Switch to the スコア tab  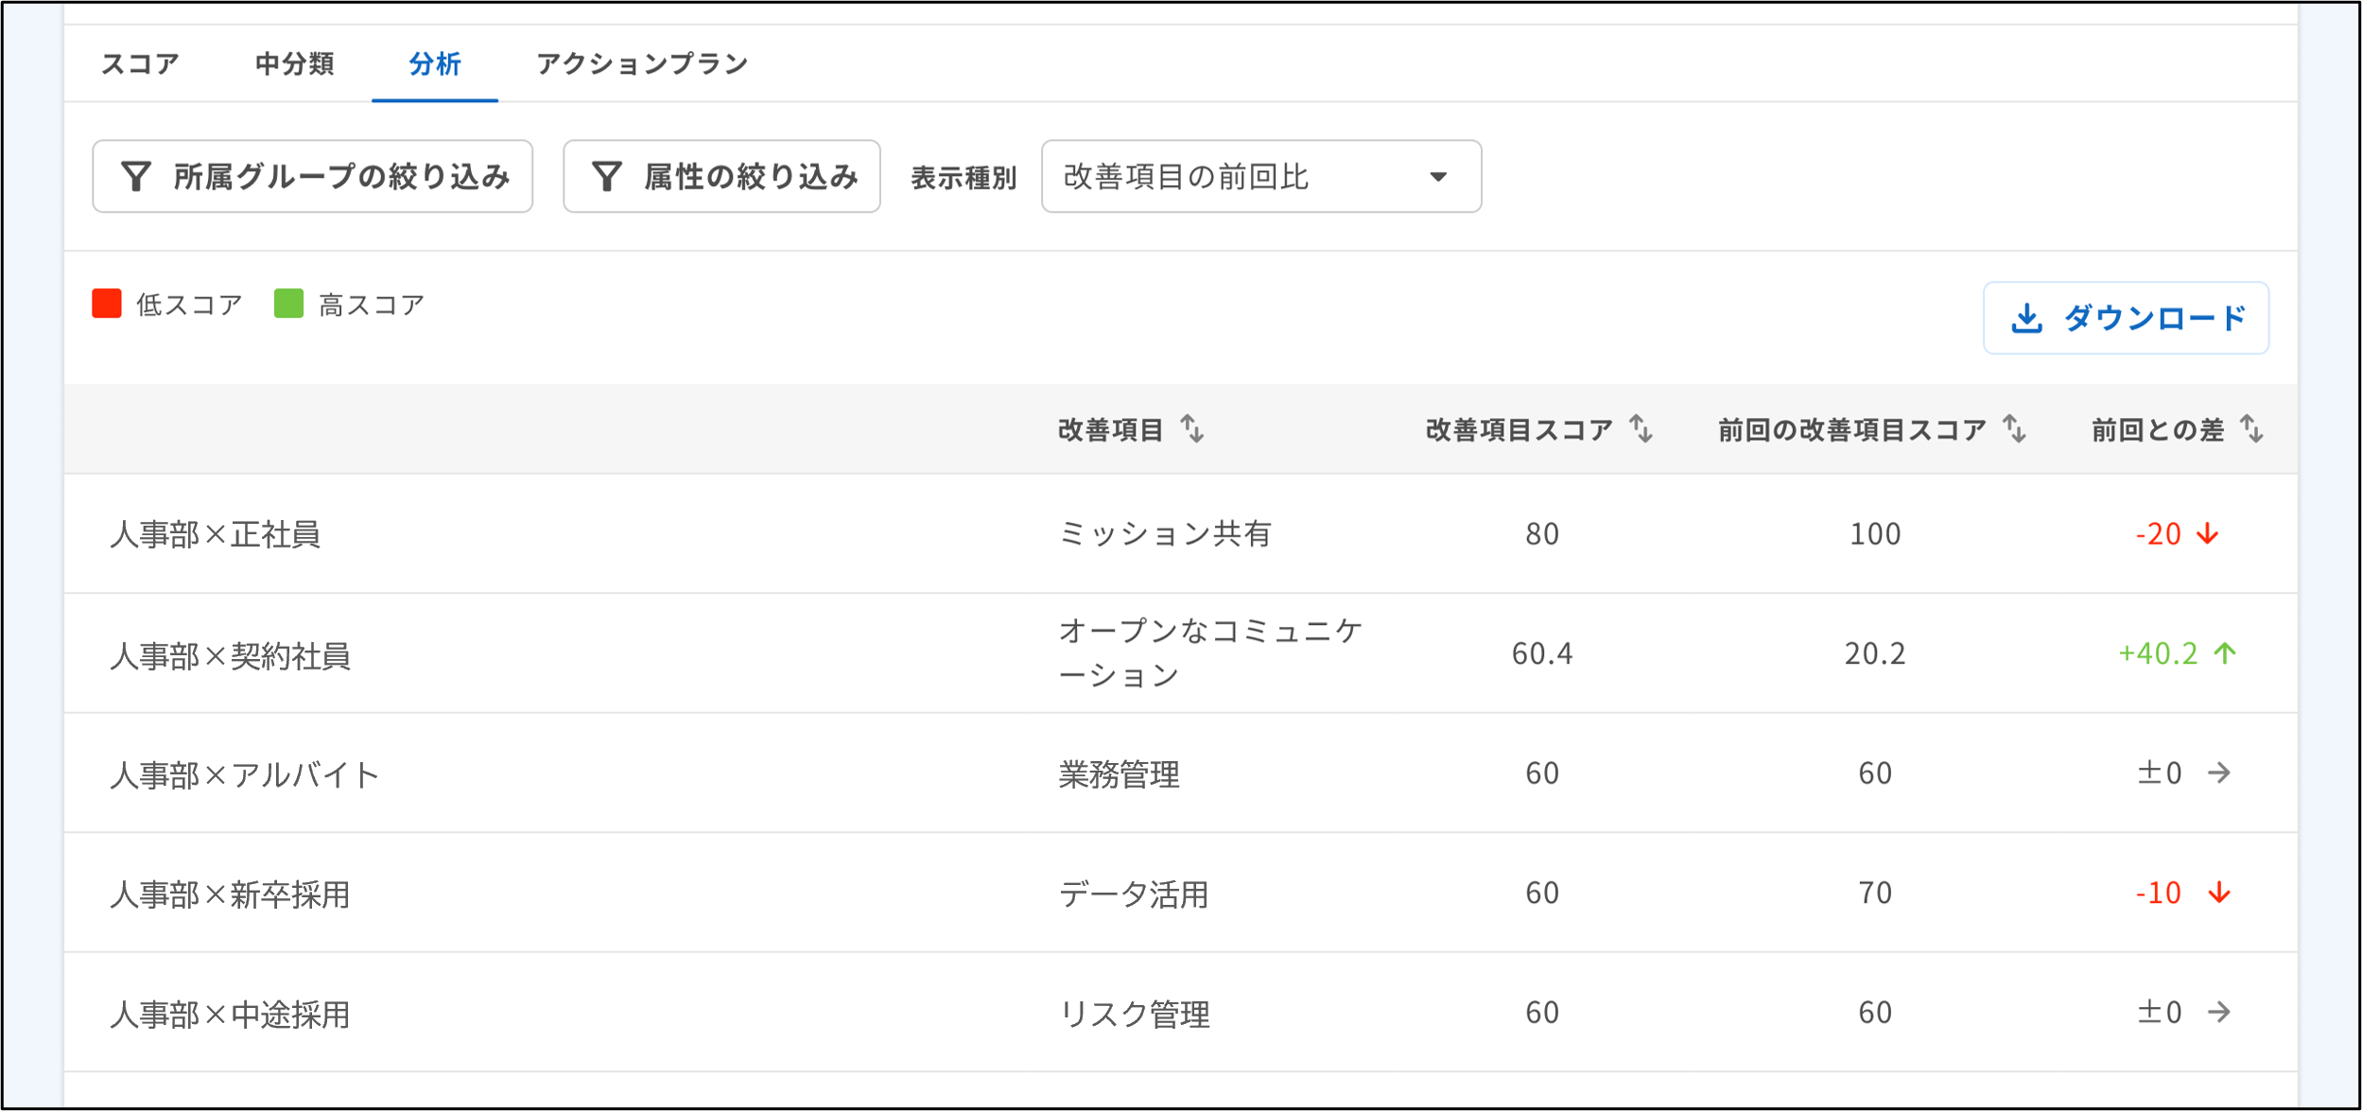139,64
